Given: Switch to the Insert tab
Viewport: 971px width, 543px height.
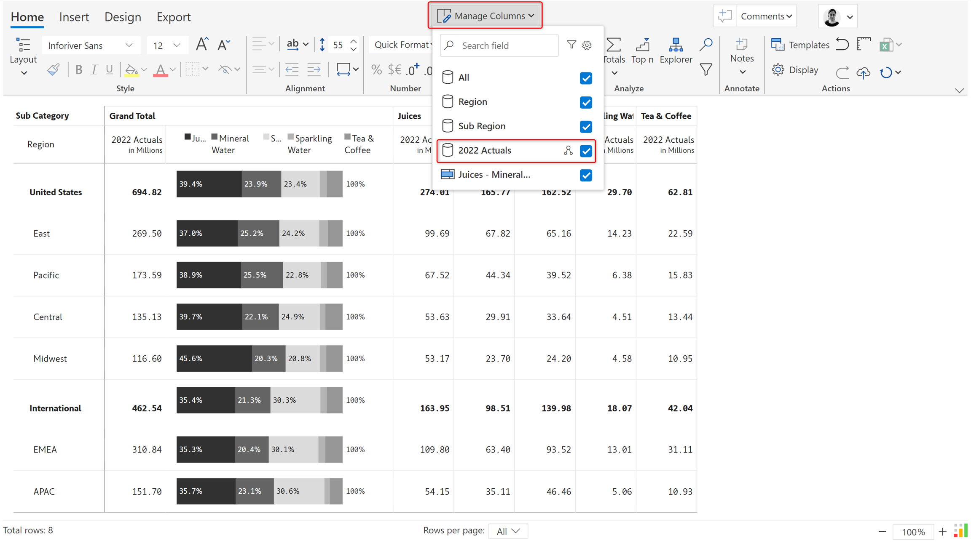Looking at the screenshot, I should click(74, 17).
